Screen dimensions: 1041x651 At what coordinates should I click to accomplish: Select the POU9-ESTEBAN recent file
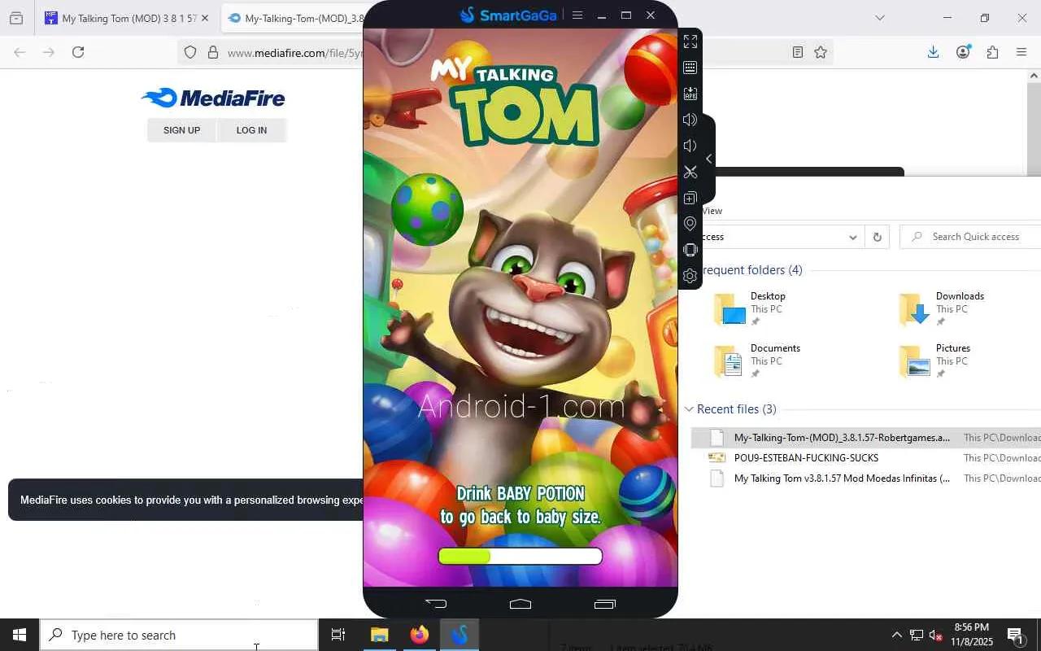point(866,458)
